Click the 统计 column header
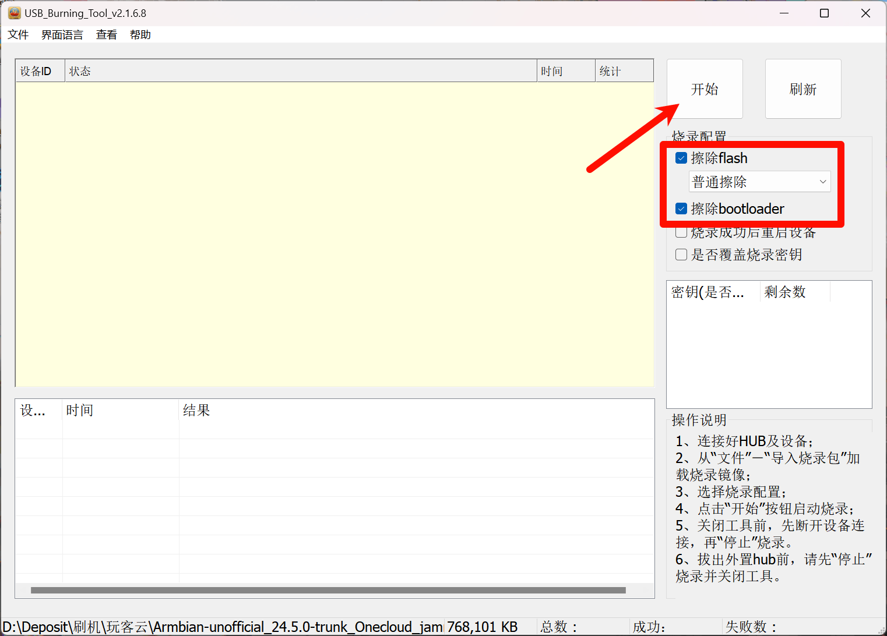This screenshot has width=887, height=636. tap(624, 71)
